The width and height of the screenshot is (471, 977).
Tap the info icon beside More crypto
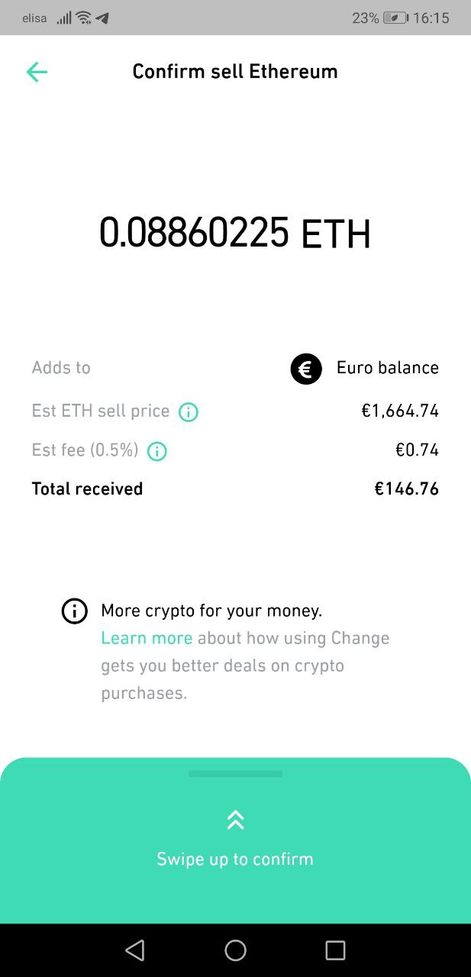coord(74,611)
